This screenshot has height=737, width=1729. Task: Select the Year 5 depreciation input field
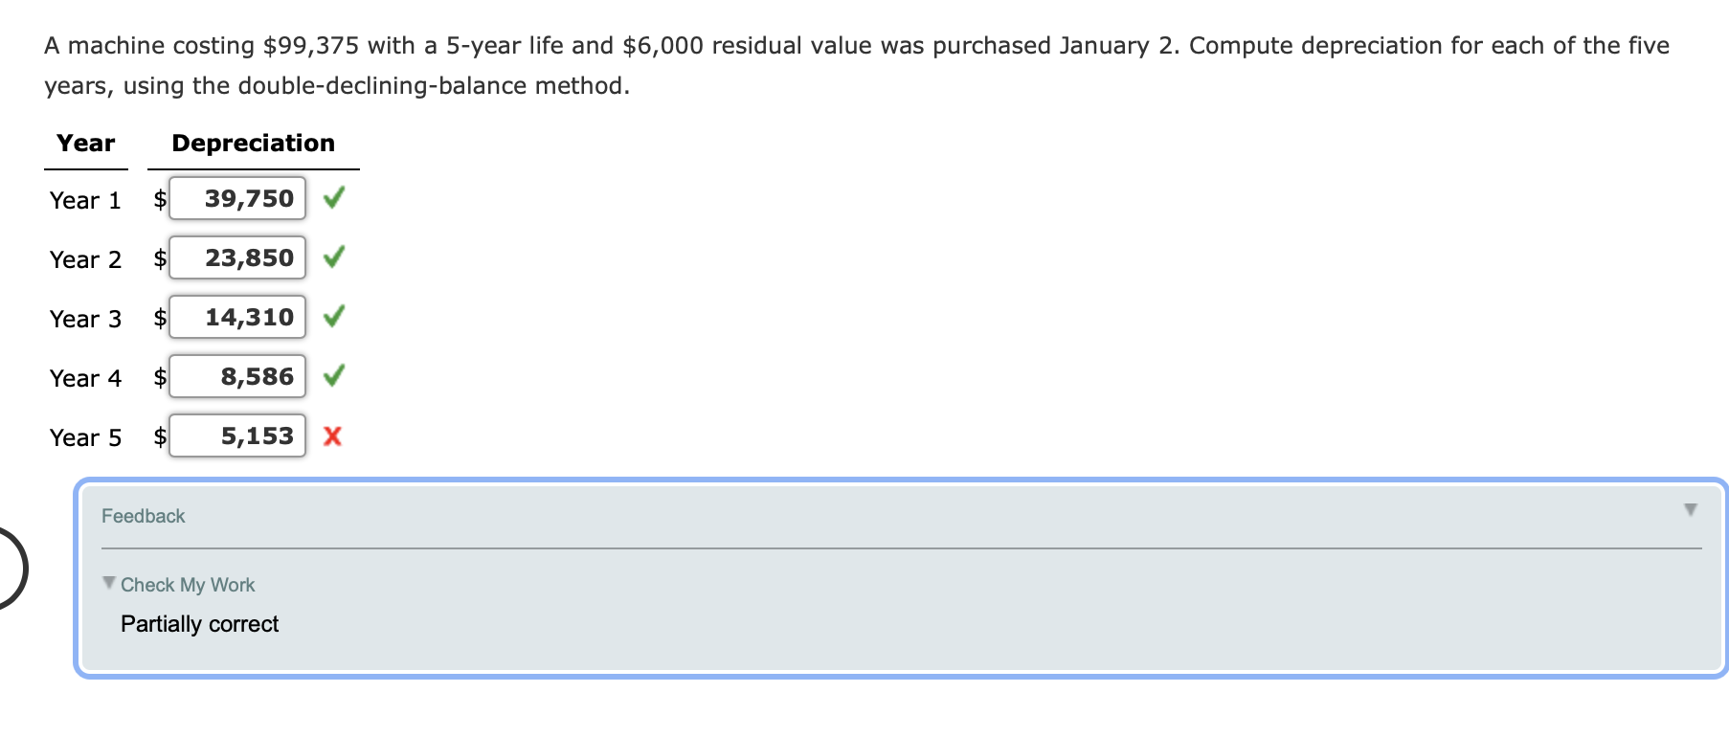click(x=236, y=436)
